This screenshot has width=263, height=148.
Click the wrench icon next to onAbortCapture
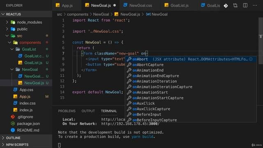coord(129,65)
